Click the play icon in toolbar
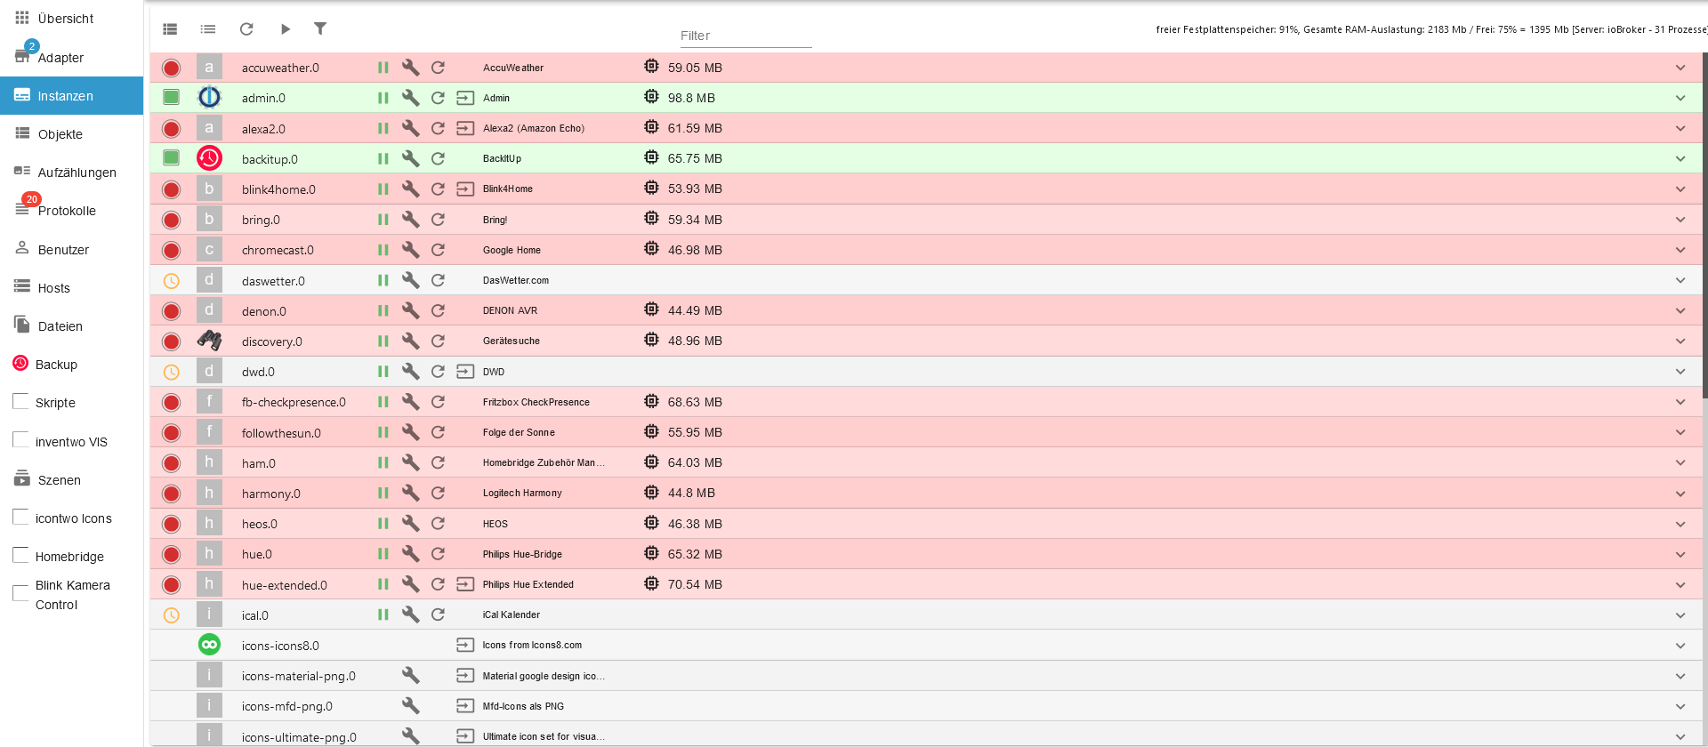The image size is (1708, 747). 285,29
